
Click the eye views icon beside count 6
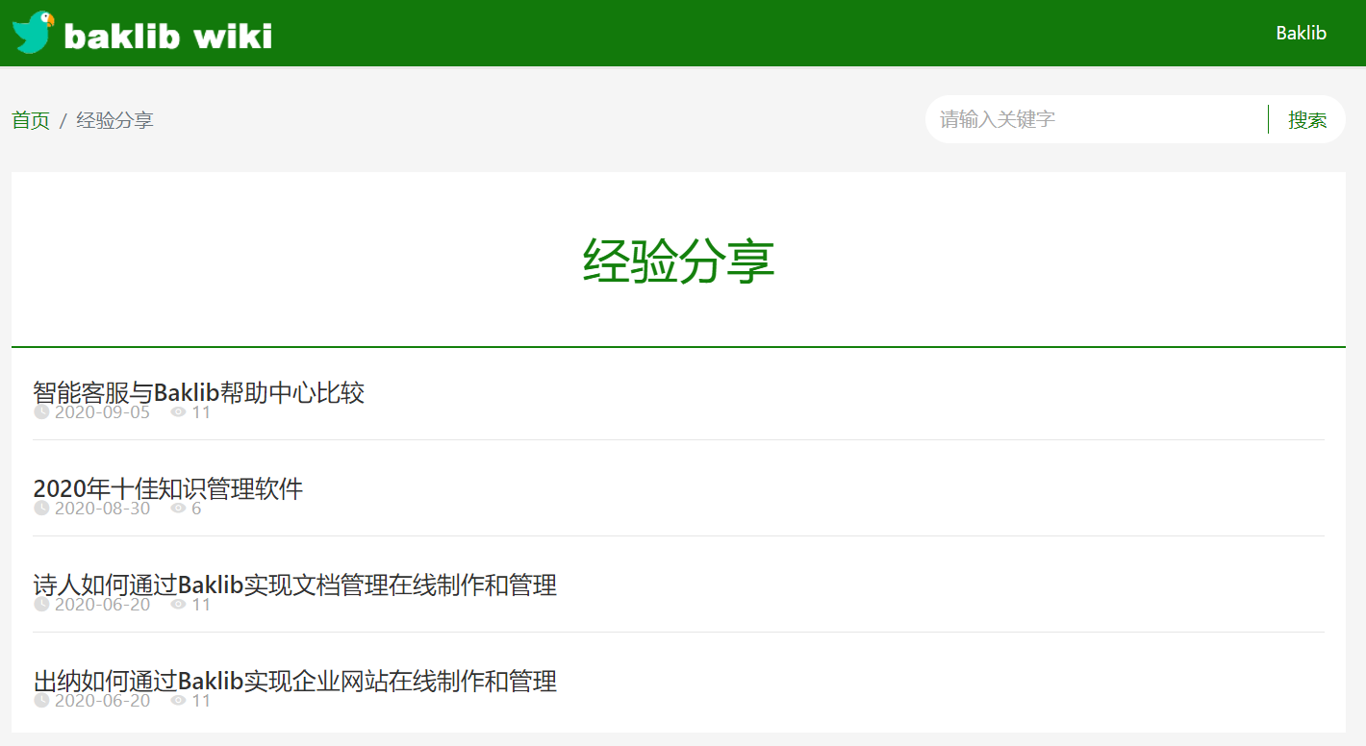click(x=178, y=509)
